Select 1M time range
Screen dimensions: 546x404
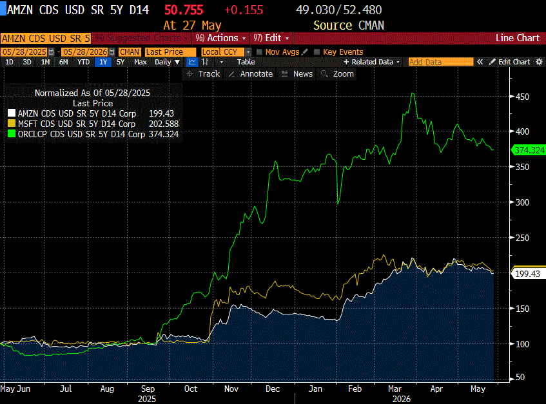click(45, 62)
